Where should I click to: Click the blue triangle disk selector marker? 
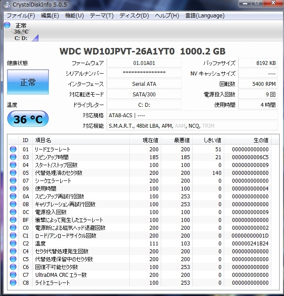35,38
